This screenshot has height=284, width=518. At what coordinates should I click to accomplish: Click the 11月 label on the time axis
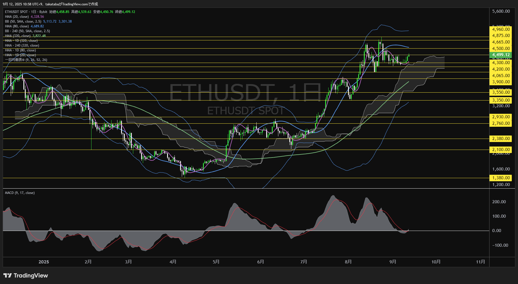[x=481, y=262]
